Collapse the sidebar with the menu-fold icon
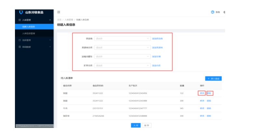254x135 pixels. tap(59, 12)
